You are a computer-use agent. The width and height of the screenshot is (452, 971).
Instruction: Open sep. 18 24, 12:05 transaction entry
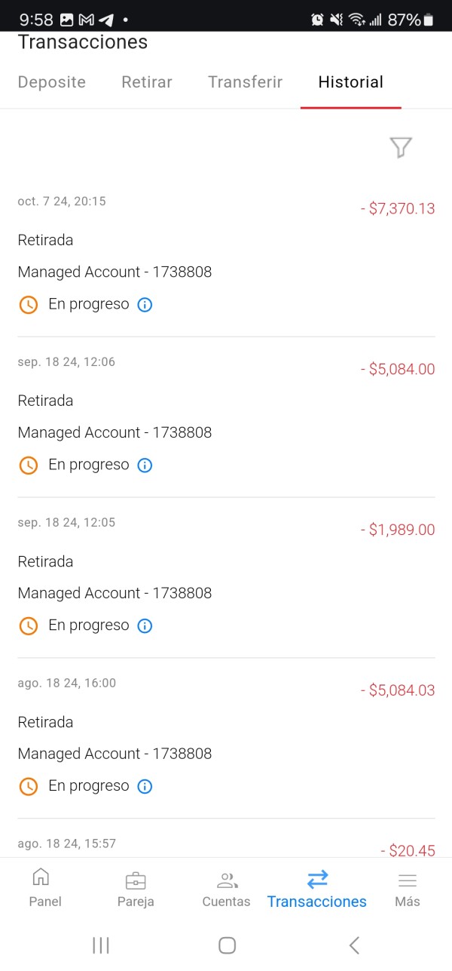point(226,577)
